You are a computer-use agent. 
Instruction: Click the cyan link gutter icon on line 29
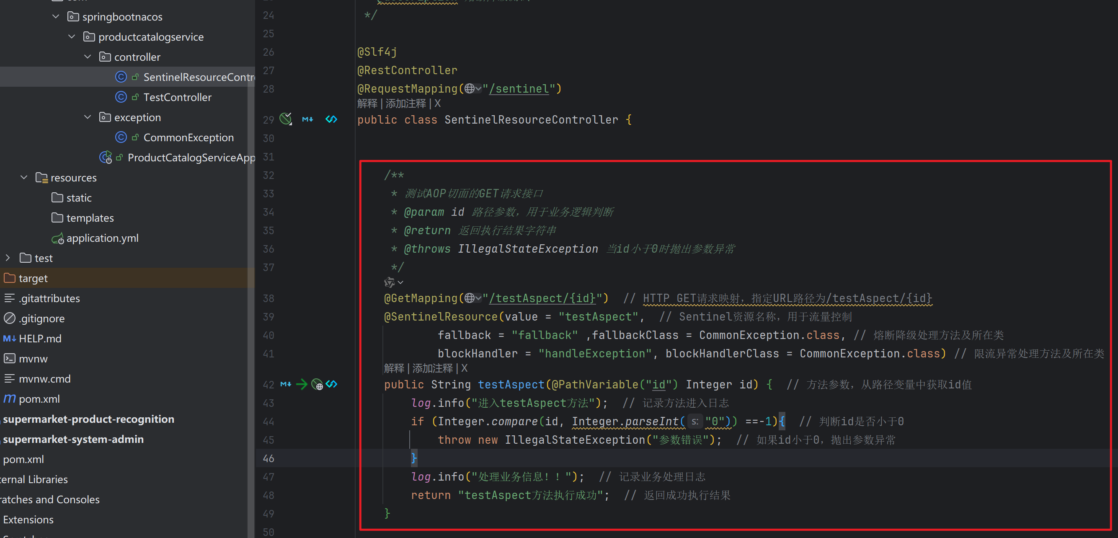331,119
